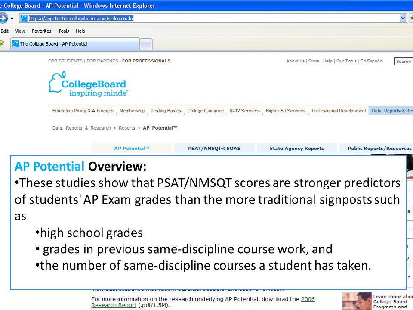
Task: Click the CollegeBoard inspiring minds logo
Action: (x=88, y=84)
